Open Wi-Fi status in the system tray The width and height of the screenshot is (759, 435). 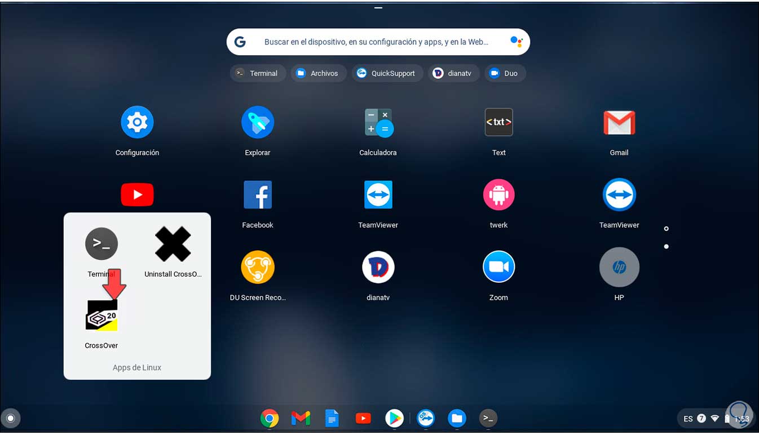[x=715, y=419]
